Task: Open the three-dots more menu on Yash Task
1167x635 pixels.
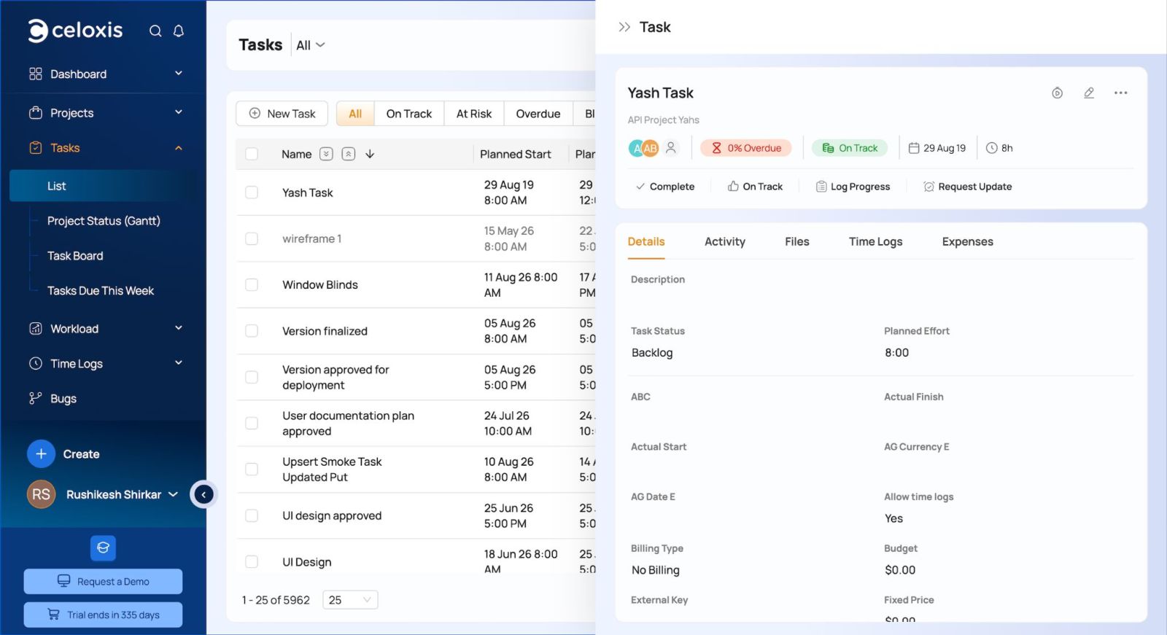Action: 1121,93
